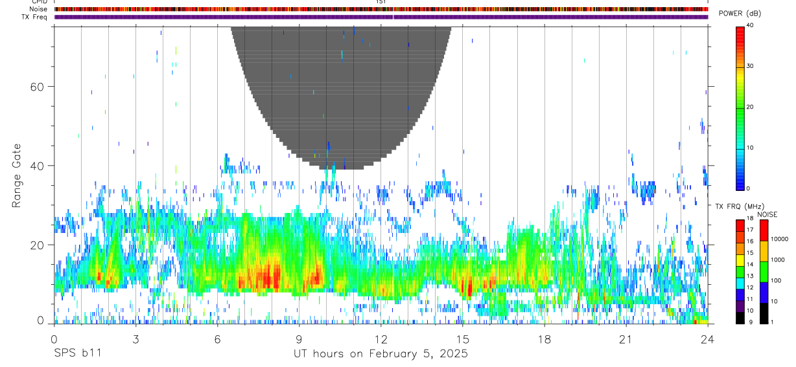Image resolution: width=796 pixels, height=367 pixels.
Task: Click the cyan band of TX FRQ color bar
Action: click(740, 284)
